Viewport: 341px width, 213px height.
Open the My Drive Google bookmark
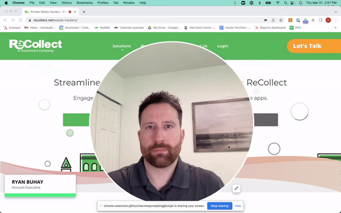(164, 28)
